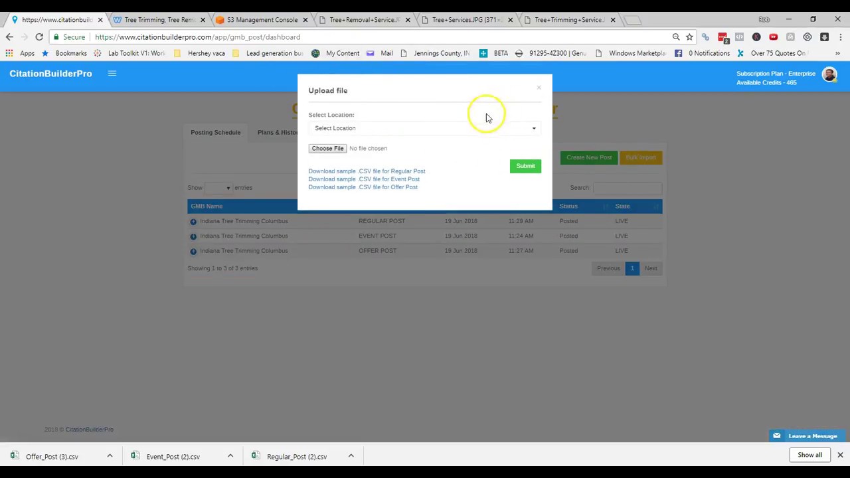Switch to the S3 Management Console browser tab
The width and height of the screenshot is (850, 478).
click(x=262, y=19)
